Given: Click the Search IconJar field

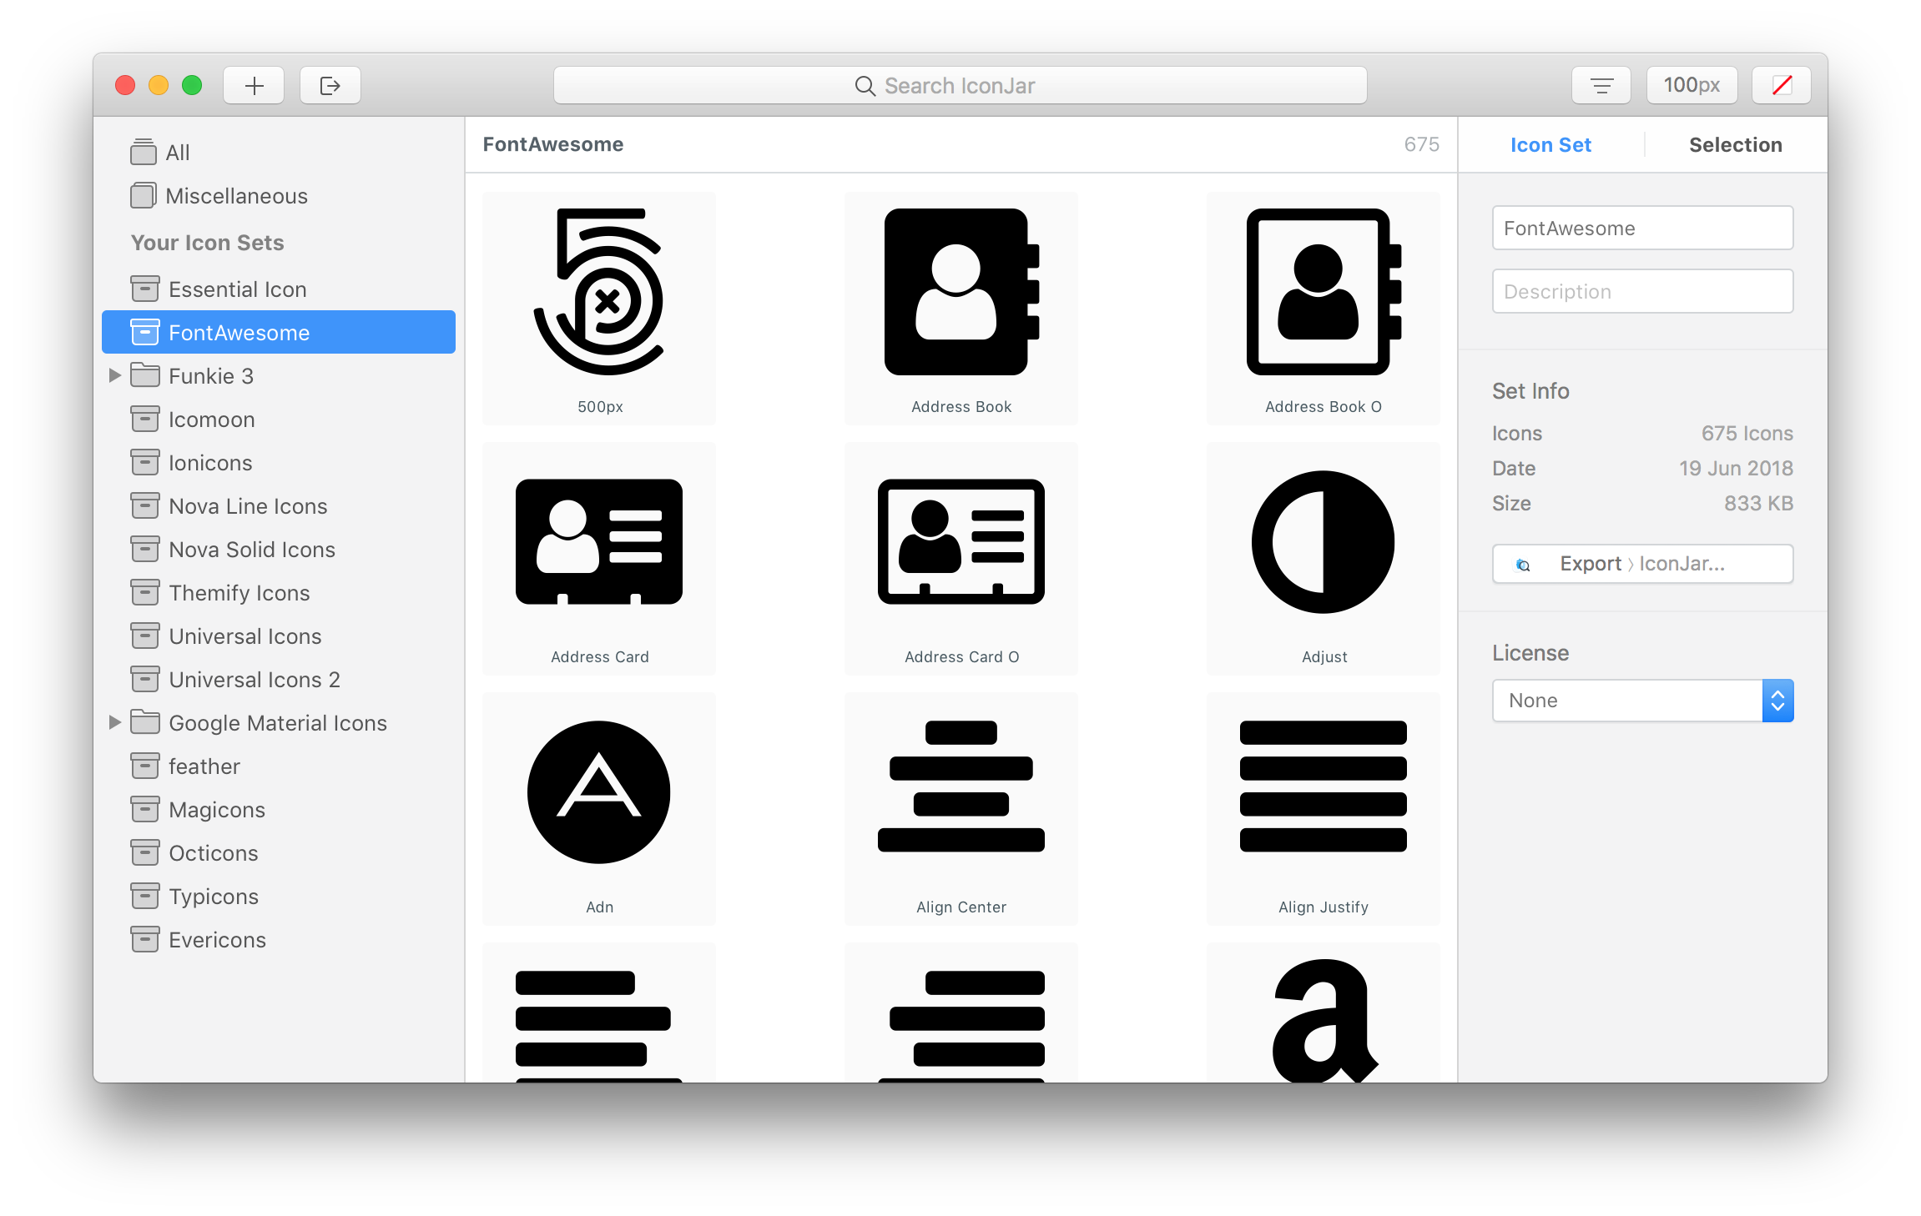Looking at the screenshot, I should [960, 85].
